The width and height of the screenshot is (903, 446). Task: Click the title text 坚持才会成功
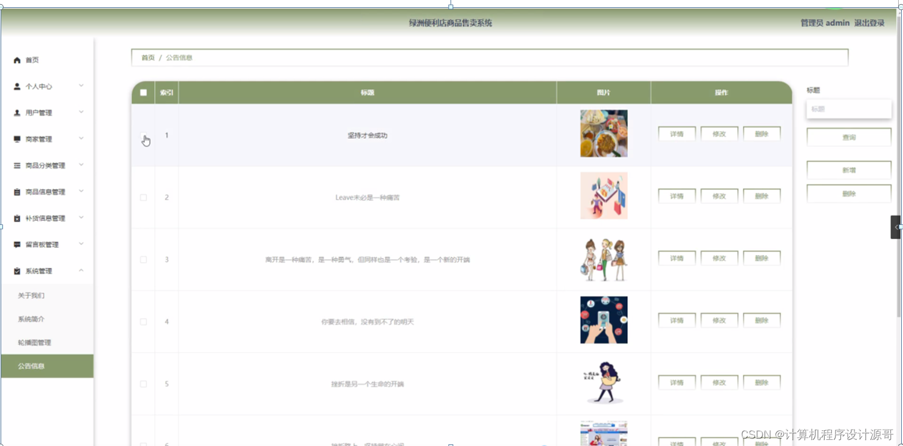pos(367,135)
